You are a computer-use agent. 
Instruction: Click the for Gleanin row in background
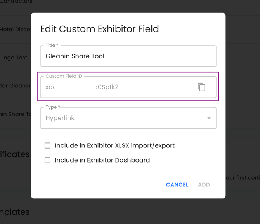16,86
